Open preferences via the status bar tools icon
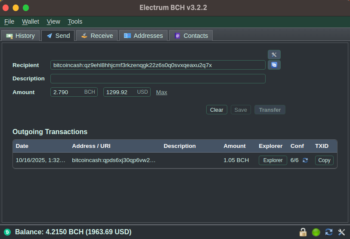The height and width of the screenshot is (239, 350). 342,232
